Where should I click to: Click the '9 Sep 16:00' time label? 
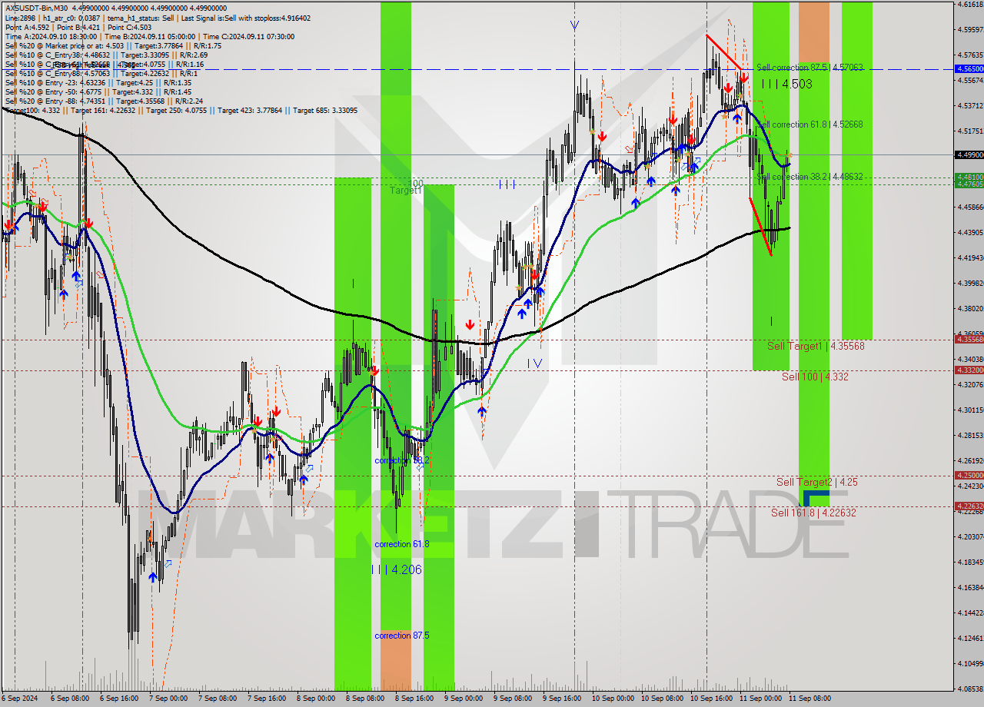pos(560,699)
